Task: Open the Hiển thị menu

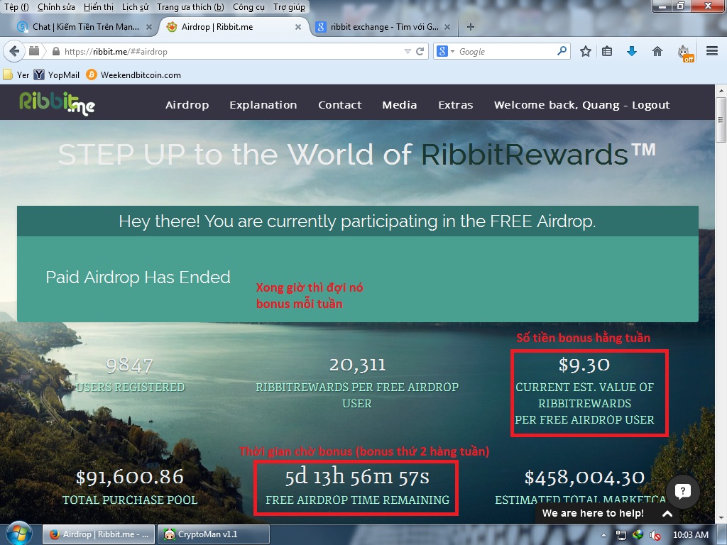Action: coord(99,7)
